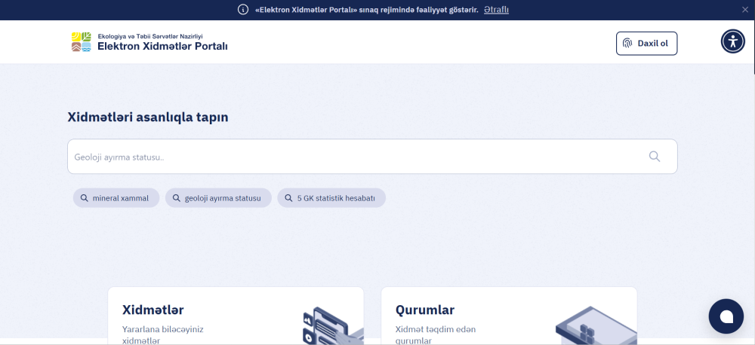Image resolution: width=755 pixels, height=345 pixels.
Task: Select the mineral xammal search suggestion
Action: pyautogui.click(x=116, y=198)
